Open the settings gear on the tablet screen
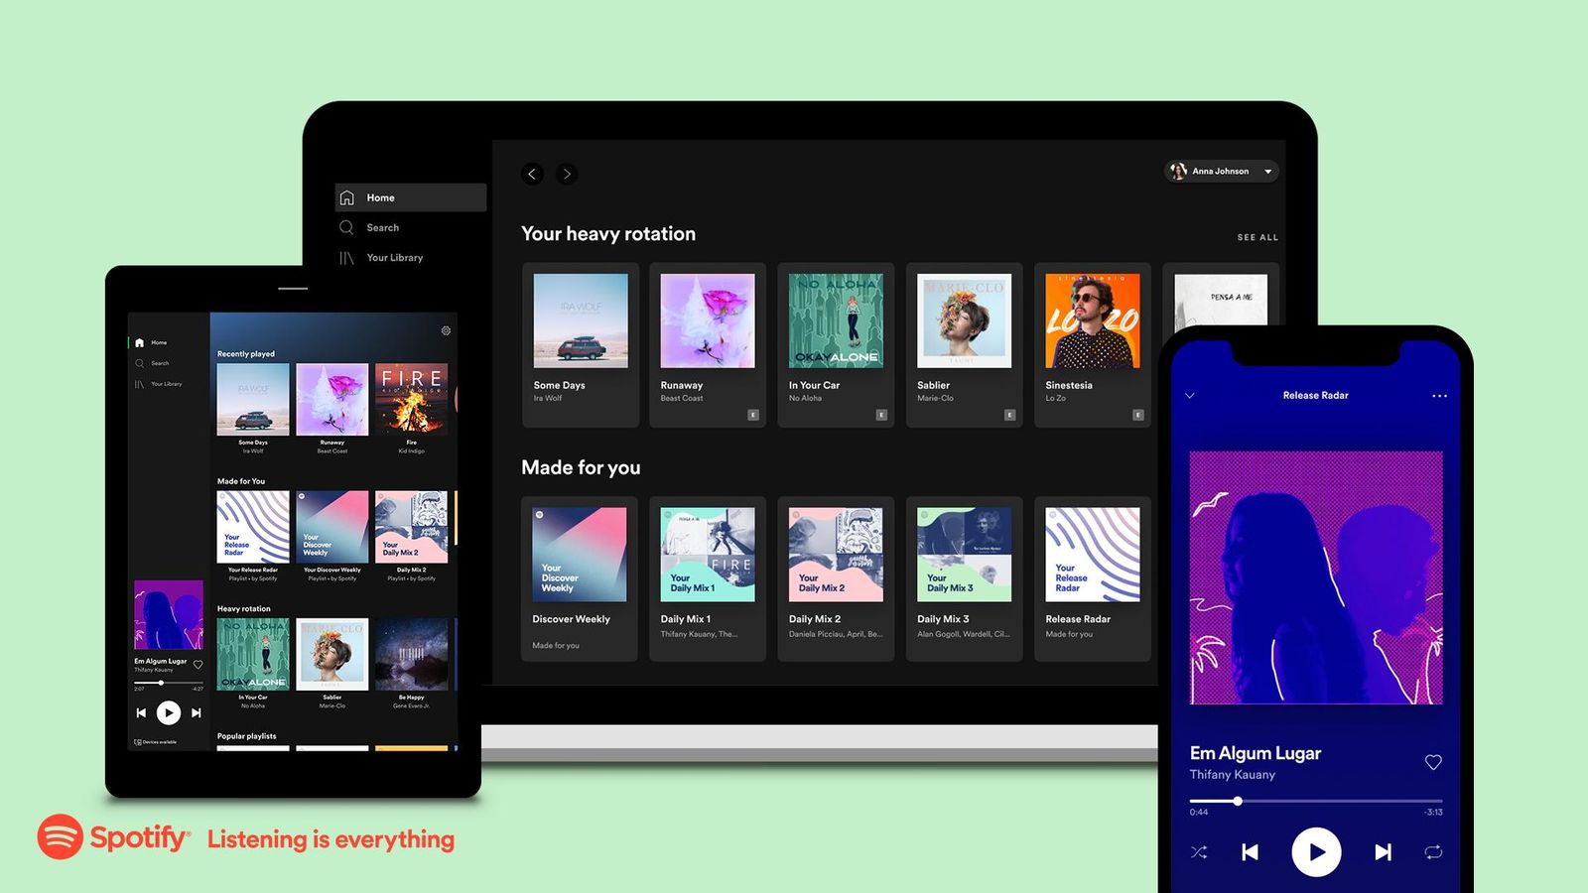 [446, 330]
